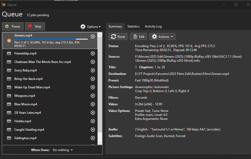Switch to the Summary tab

coord(115,26)
